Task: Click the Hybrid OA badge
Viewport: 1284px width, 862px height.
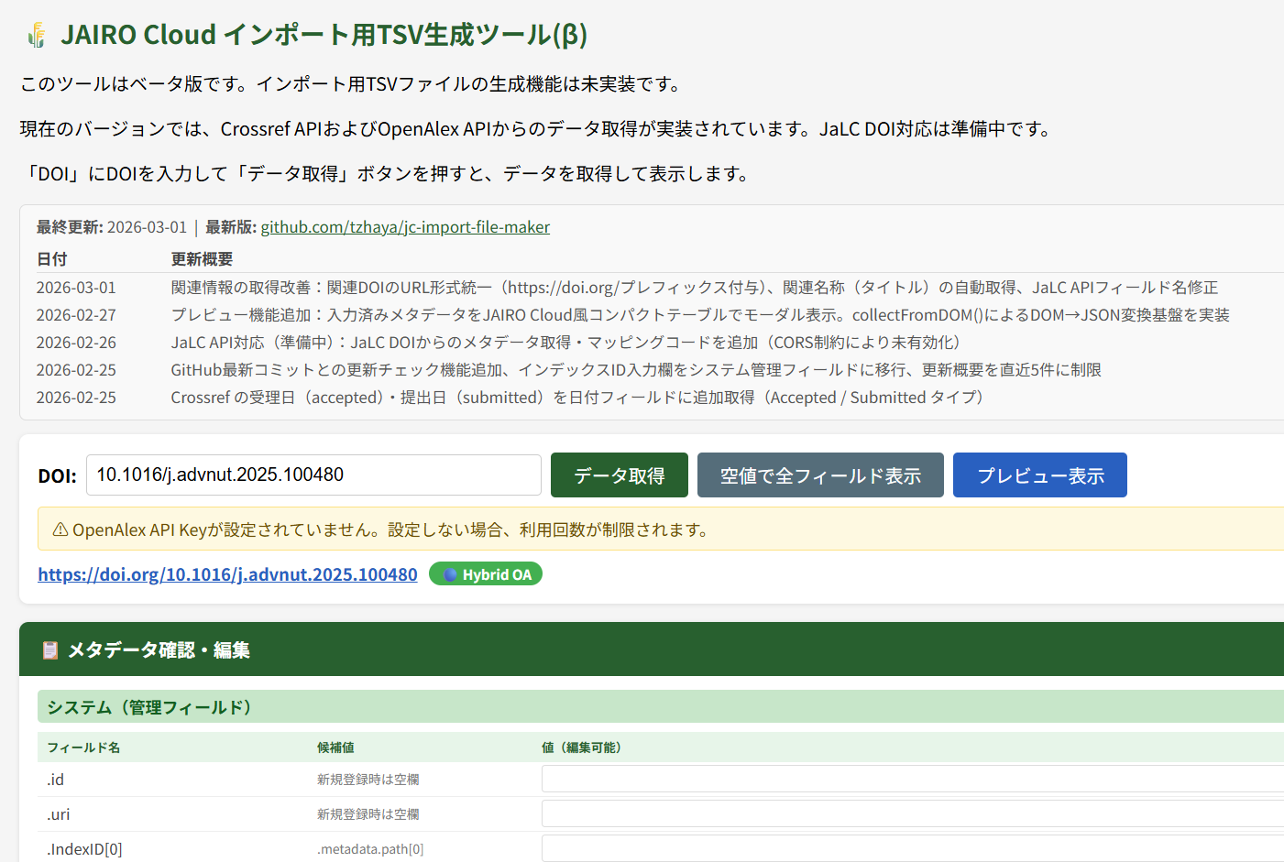Action: coord(486,574)
